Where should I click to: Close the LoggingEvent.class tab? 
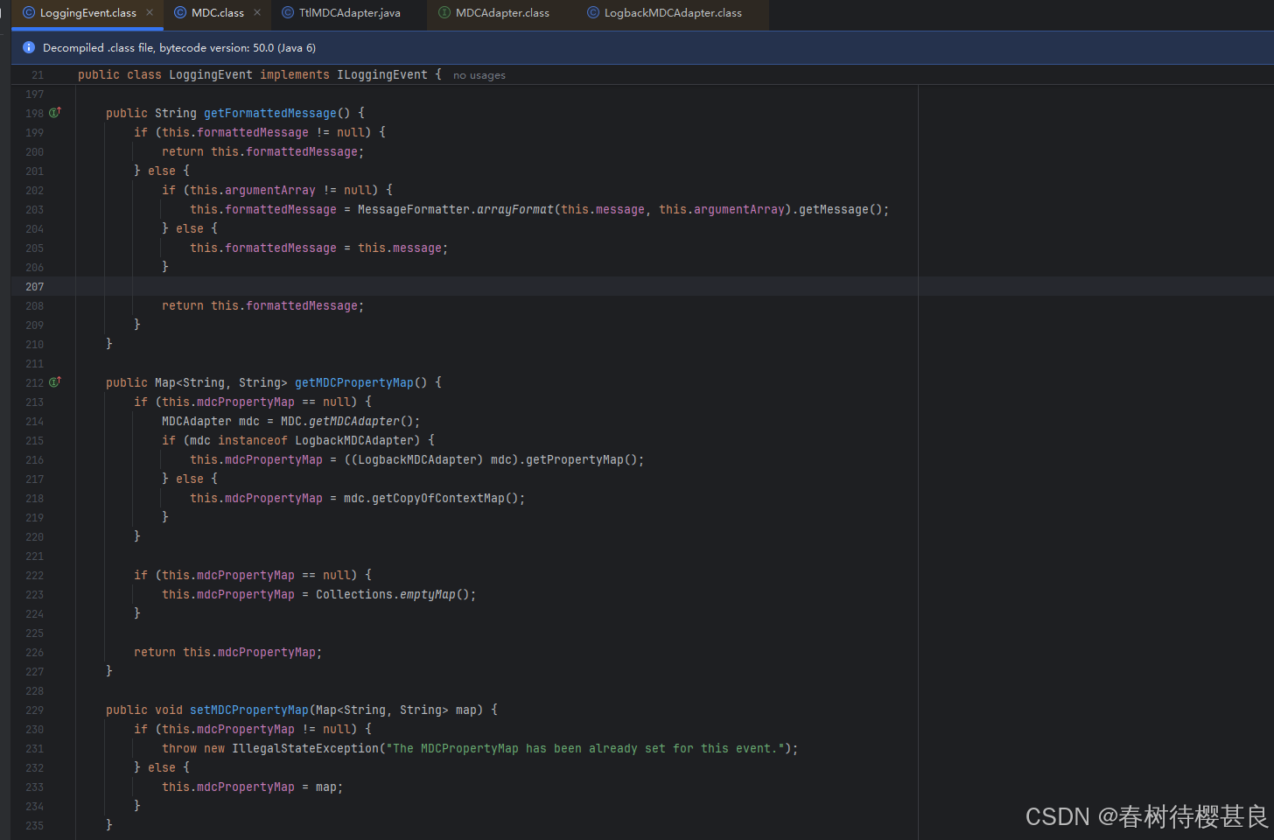tap(150, 12)
